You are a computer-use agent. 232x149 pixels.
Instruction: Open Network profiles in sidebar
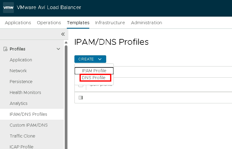click(x=18, y=71)
